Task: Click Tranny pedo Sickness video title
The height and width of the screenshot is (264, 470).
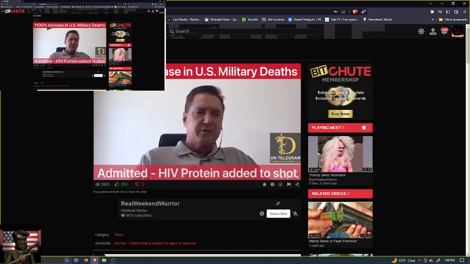Action: pos(327,175)
